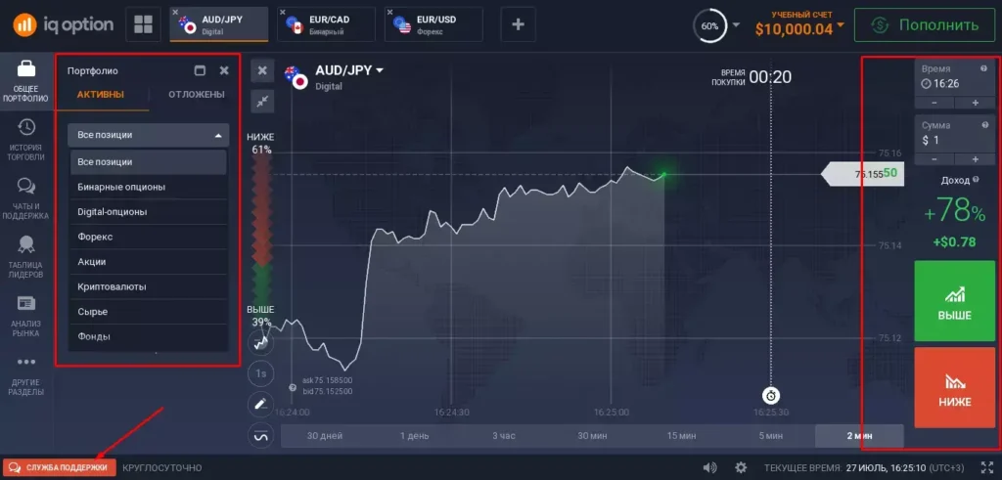This screenshot has width=1002, height=480.
Task: Toggle fullscreen mode icon
Action: tap(986, 468)
